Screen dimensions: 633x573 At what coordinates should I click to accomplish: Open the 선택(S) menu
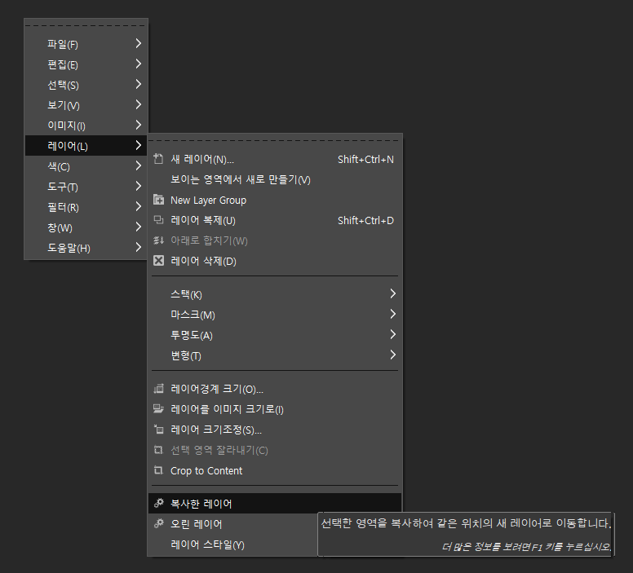tap(86, 84)
